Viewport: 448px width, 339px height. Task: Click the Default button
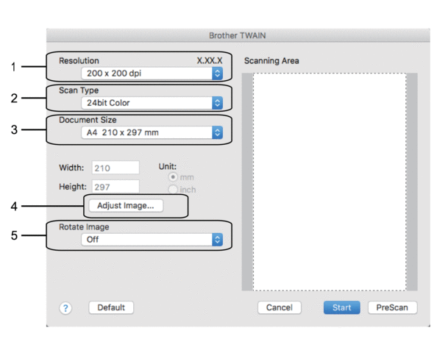[111, 307]
